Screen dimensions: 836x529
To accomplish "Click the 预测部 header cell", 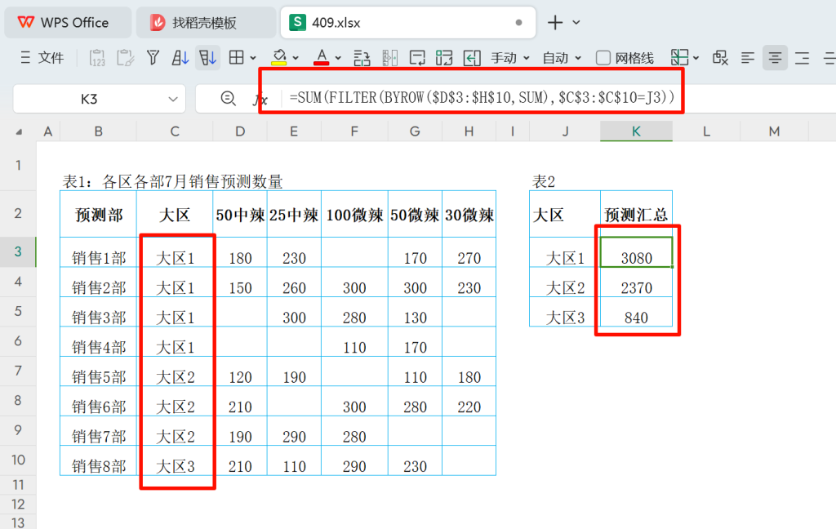I will [99, 215].
